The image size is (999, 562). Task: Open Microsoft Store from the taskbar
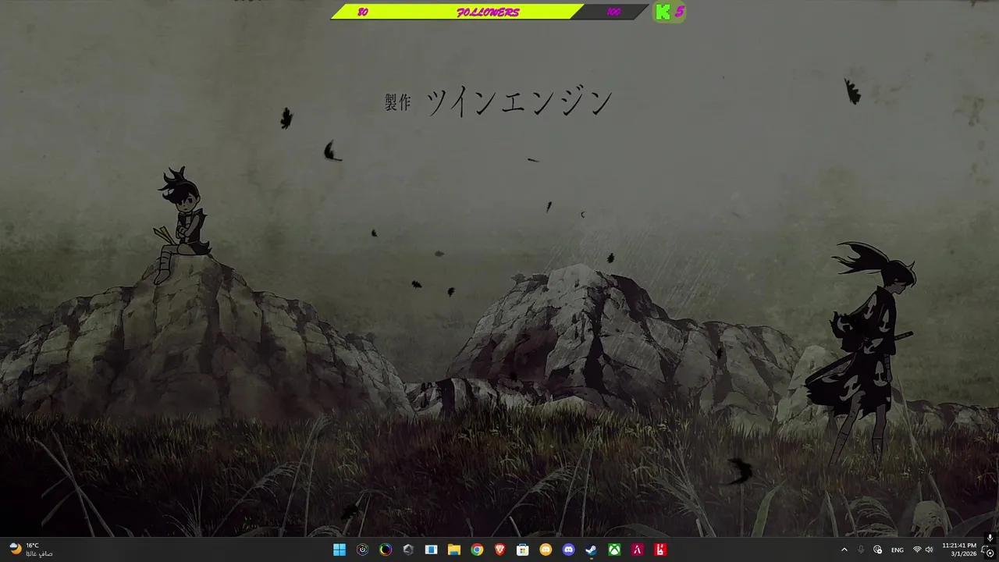click(523, 550)
